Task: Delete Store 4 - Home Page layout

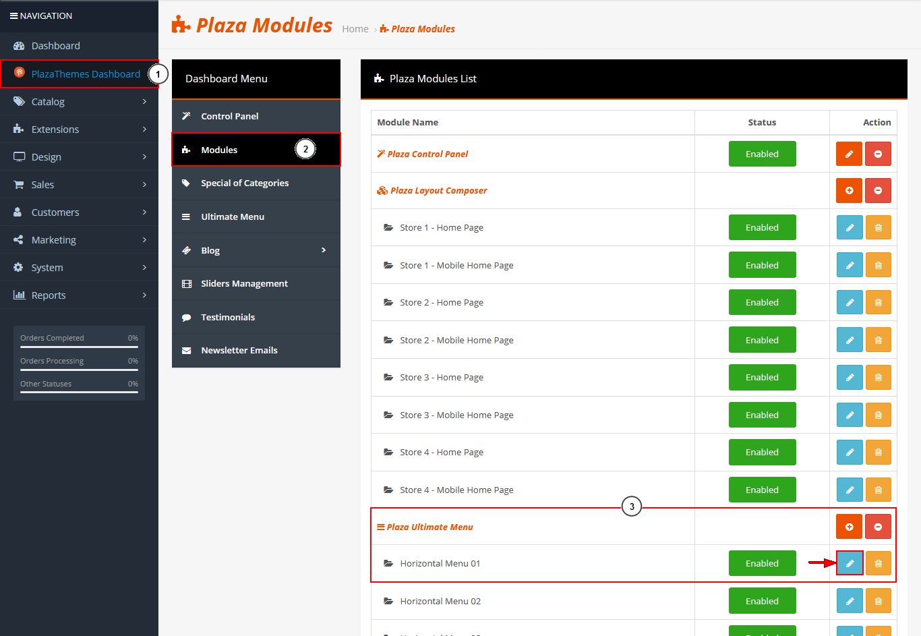Action: point(878,452)
